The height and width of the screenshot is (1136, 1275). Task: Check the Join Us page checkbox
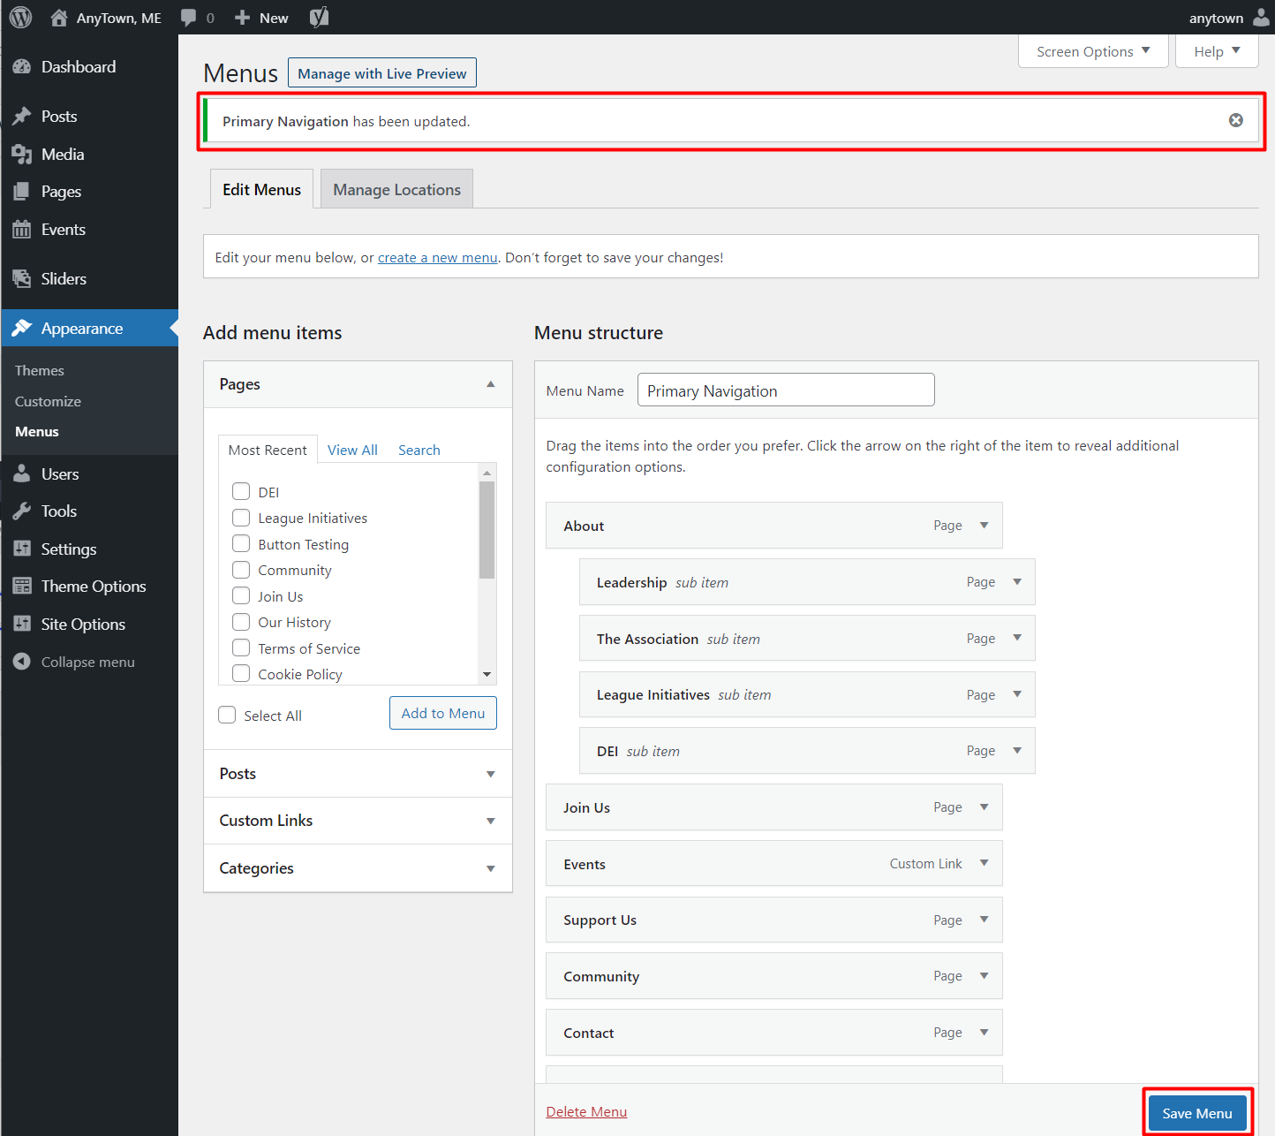pyautogui.click(x=241, y=595)
